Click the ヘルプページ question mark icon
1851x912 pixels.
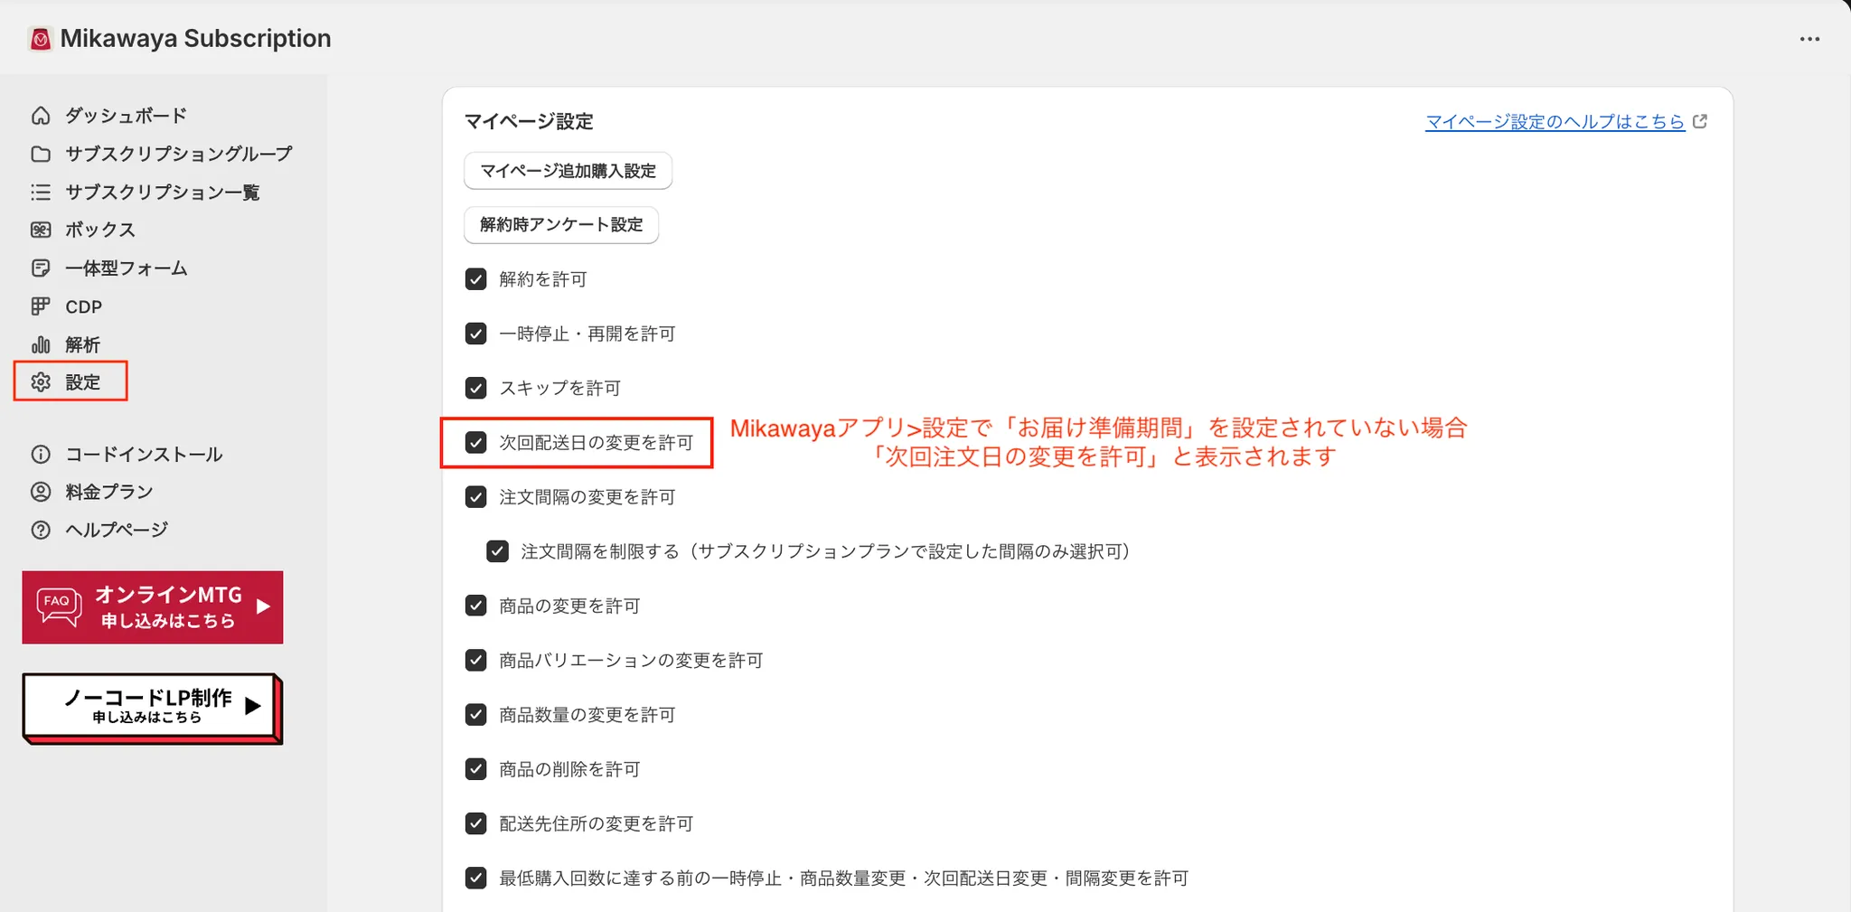coord(41,530)
